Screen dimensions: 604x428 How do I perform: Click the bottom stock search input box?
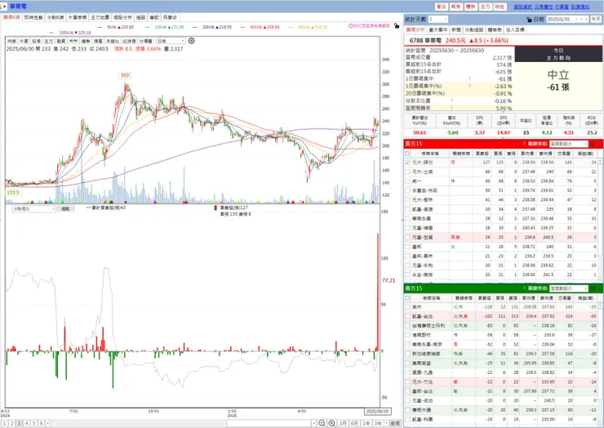pos(269,423)
